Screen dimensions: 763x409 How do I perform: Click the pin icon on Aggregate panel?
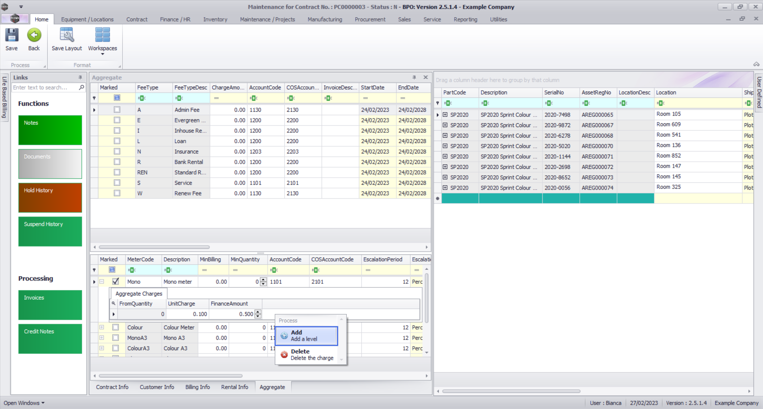[414, 78]
